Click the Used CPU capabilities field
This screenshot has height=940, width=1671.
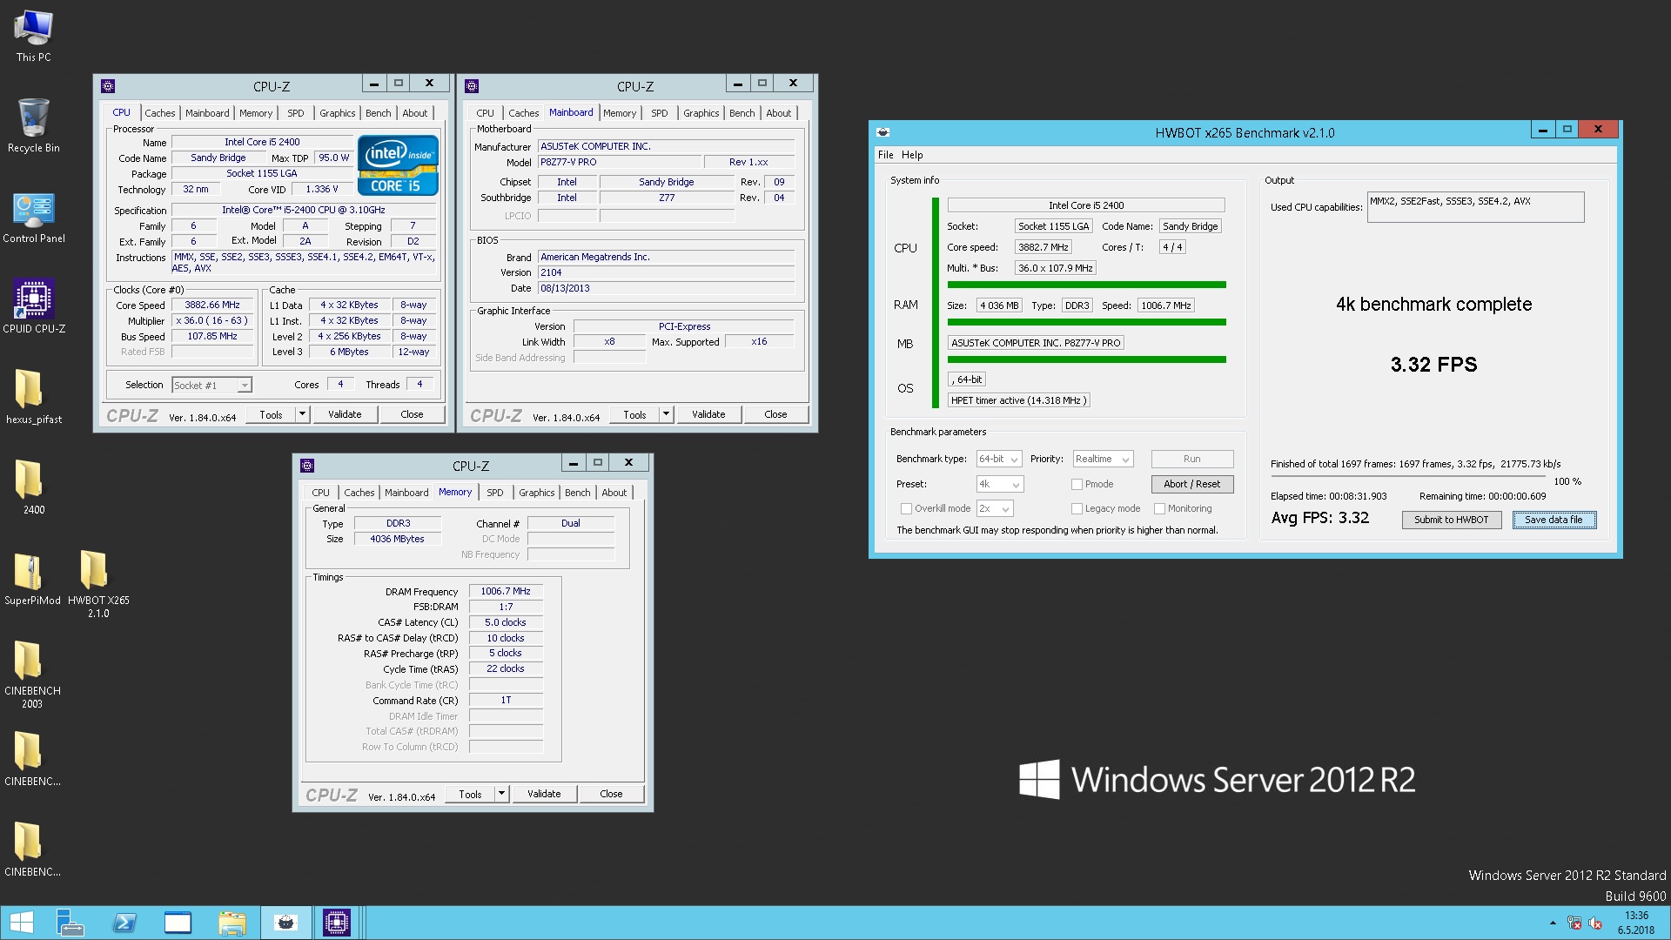pos(1475,207)
